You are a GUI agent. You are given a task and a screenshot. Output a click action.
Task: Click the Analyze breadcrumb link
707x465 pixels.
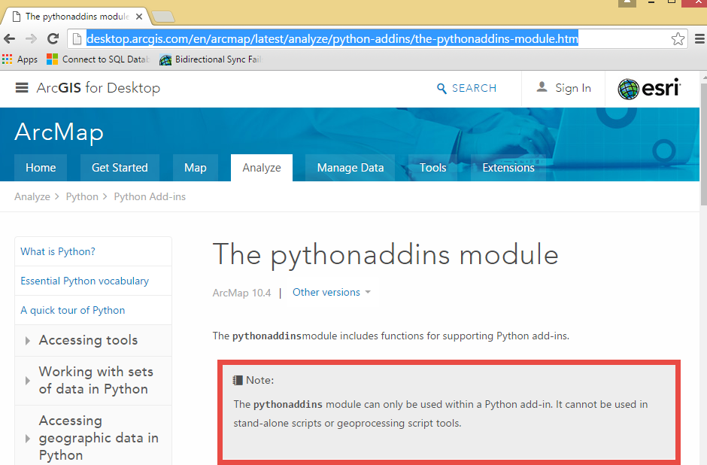point(32,196)
